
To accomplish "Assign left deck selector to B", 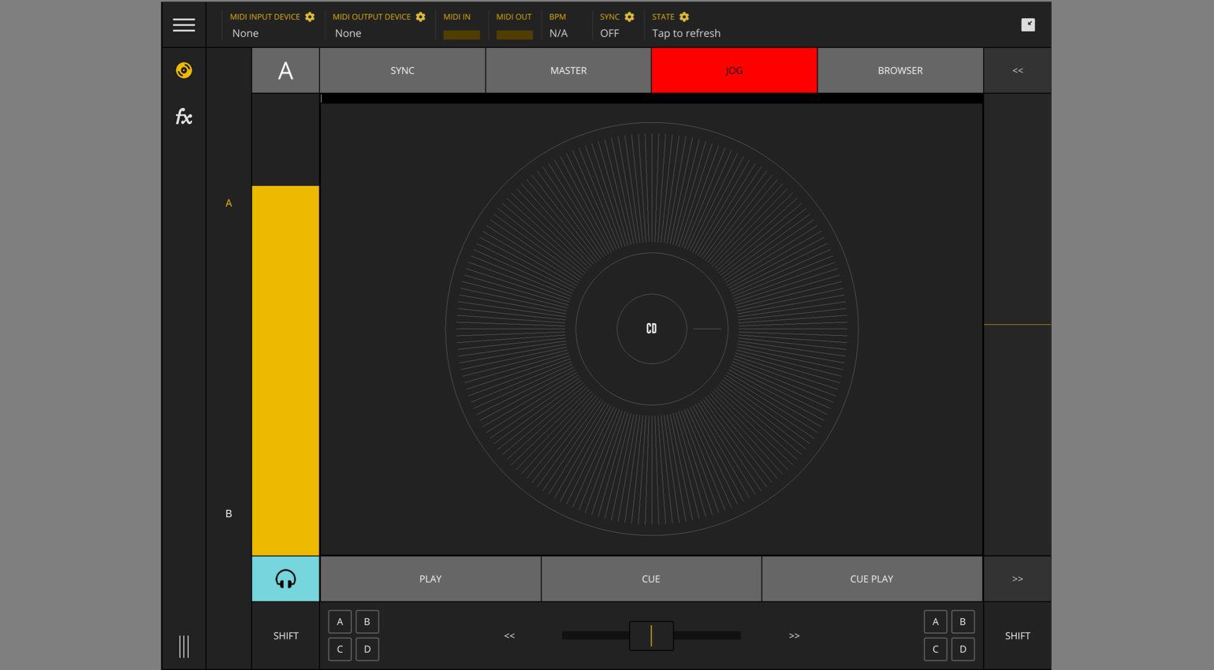I will [x=367, y=622].
